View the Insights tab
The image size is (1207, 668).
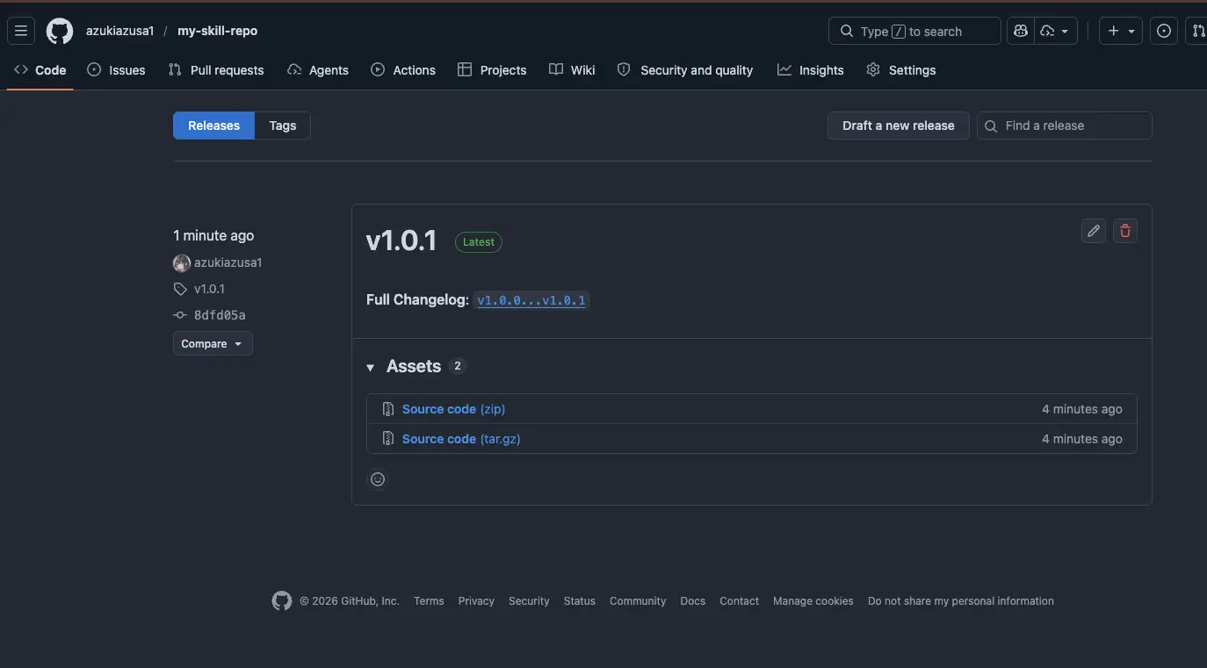pos(810,70)
